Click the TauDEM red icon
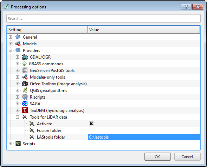This screenshot has height=167, width=207. click(25, 110)
